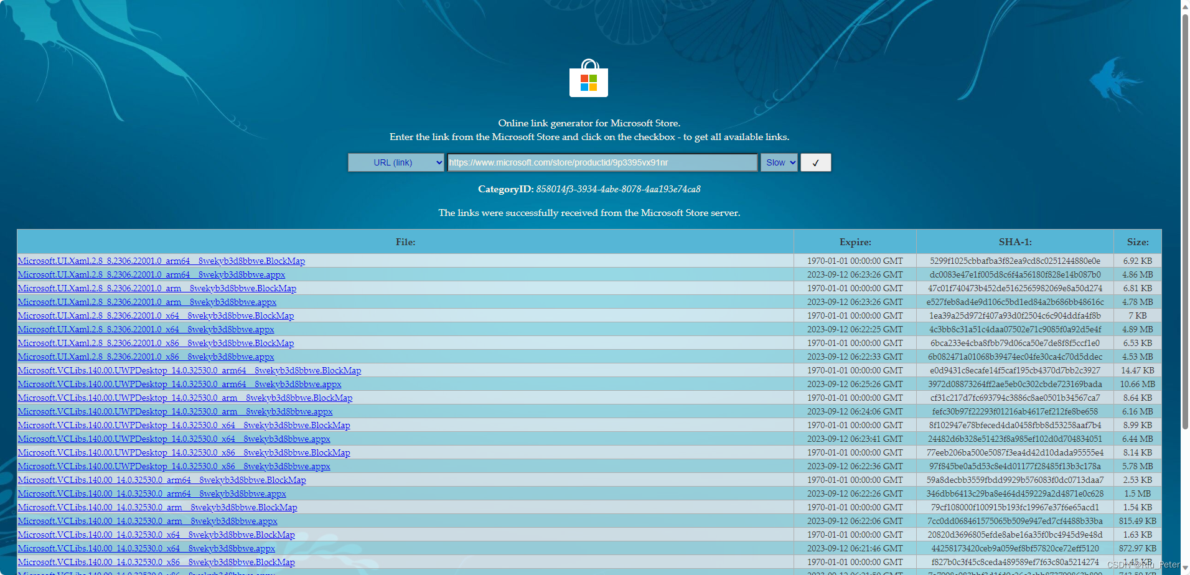This screenshot has height=575, width=1190.
Task: Open VCLibs.140.00 14.0.32530.0 arm BlockMap link
Action: [x=157, y=507]
